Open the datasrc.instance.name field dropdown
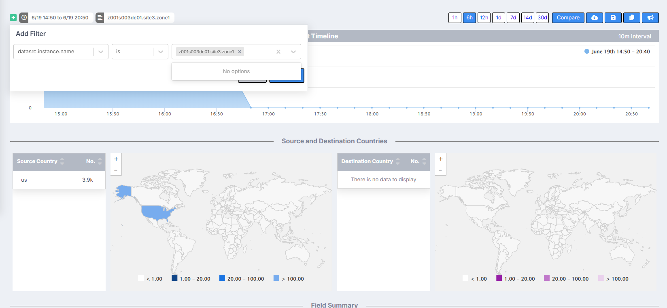The height and width of the screenshot is (308, 667). point(101,52)
